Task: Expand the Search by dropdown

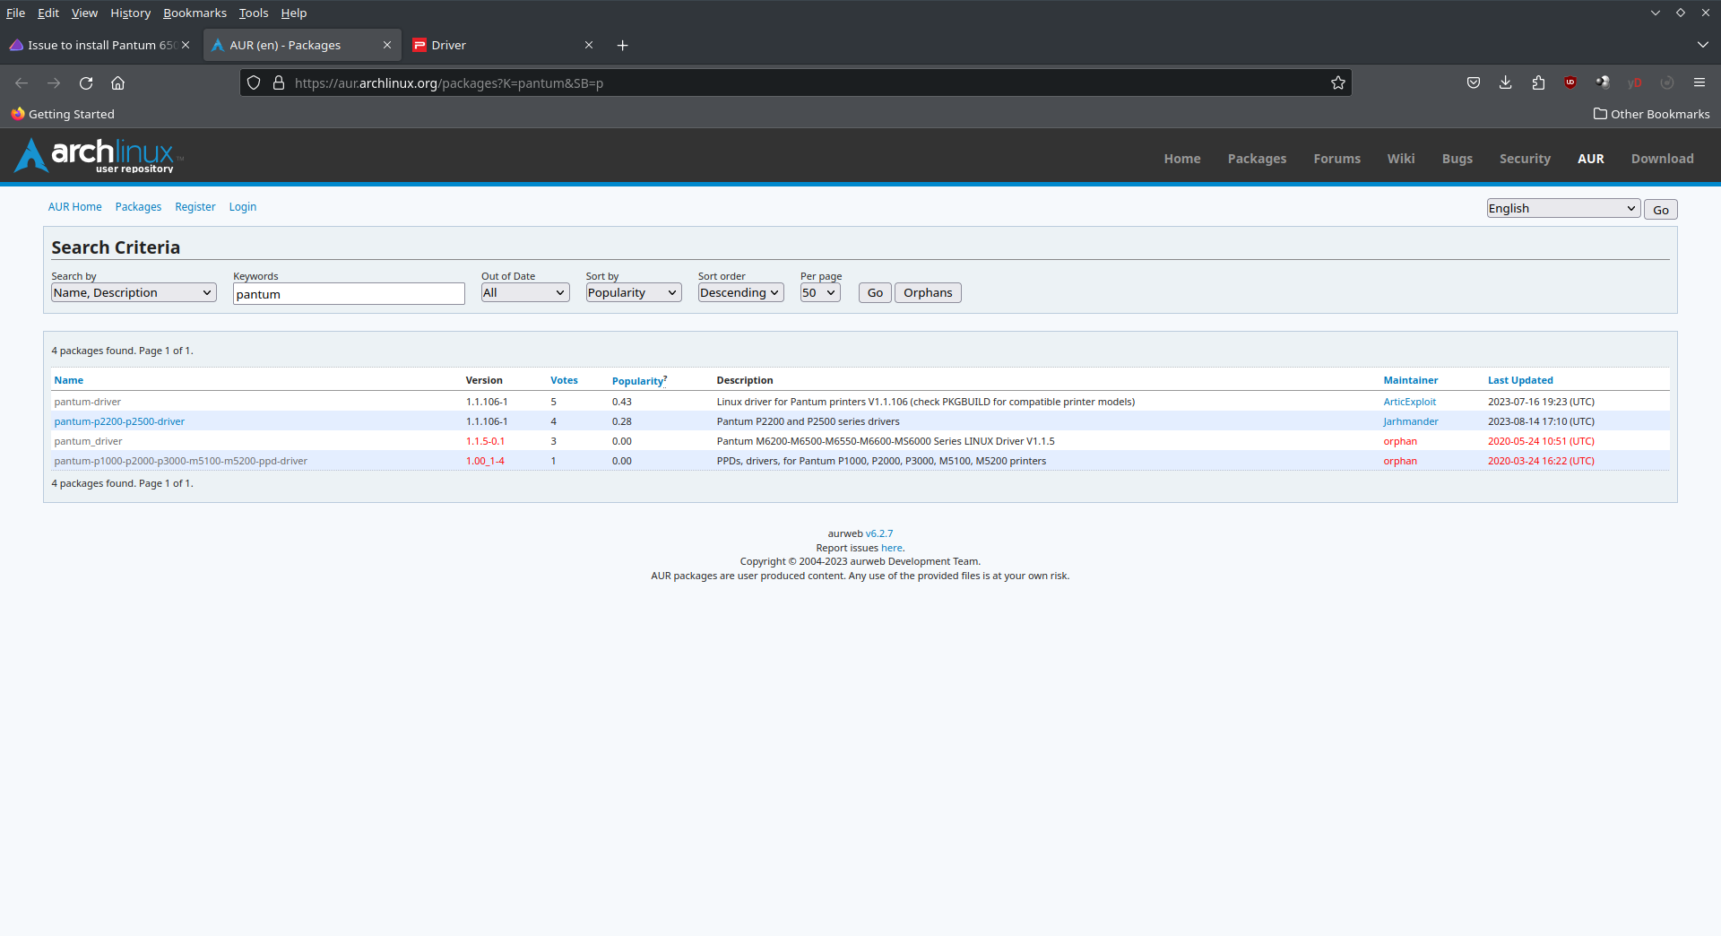Action: pyautogui.click(x=134, y=292)
